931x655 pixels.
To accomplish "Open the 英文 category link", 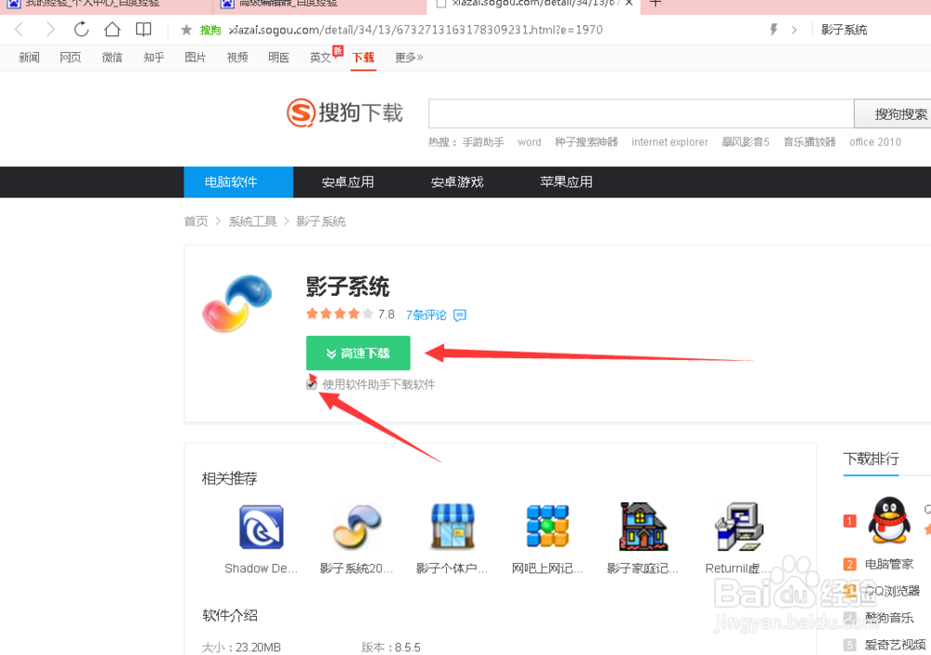I will [x=320, y=58].
